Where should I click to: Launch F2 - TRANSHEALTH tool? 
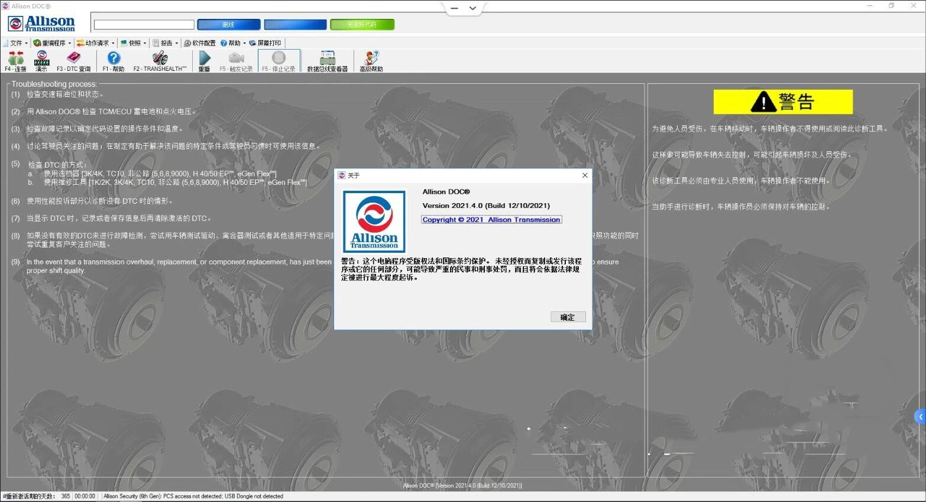click(160, 61)
